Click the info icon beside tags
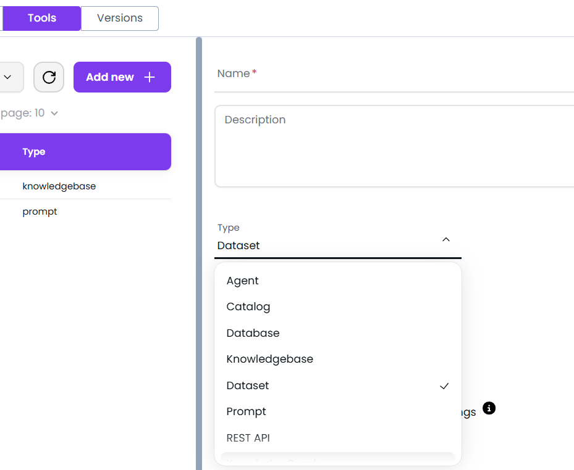The image size is (574, 470). [489, 408]
